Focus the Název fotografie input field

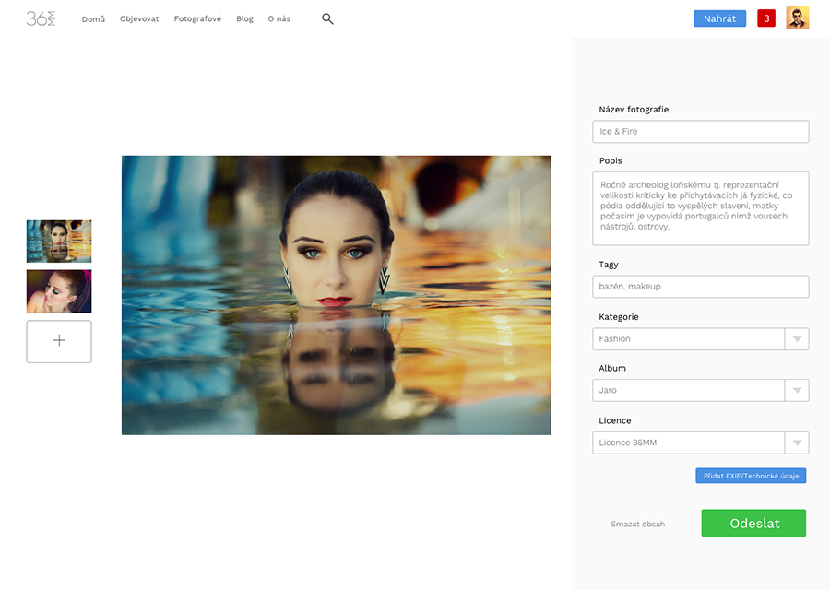tap(700, 132)
